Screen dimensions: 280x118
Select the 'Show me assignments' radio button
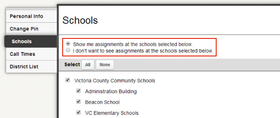68,43
